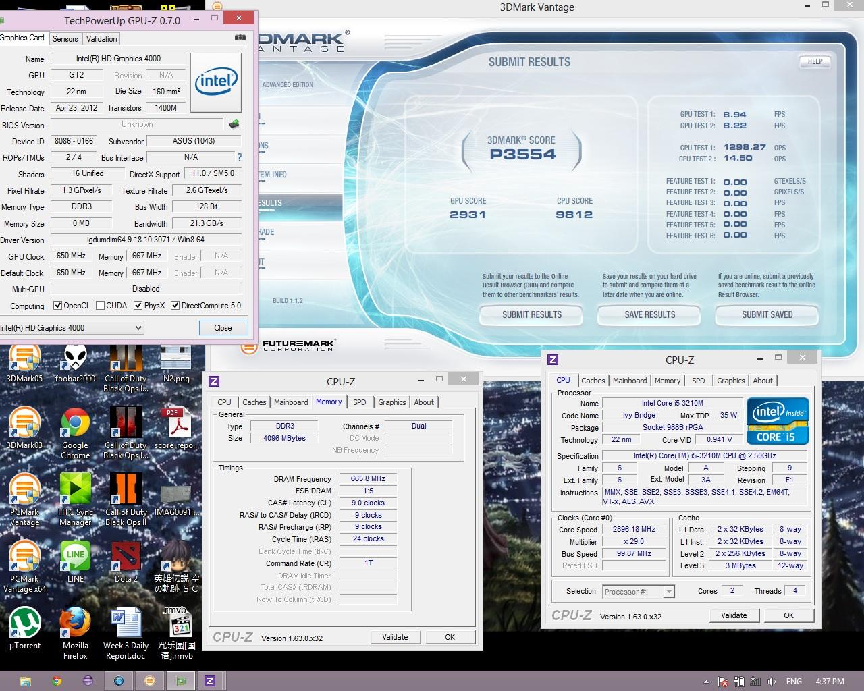Image resolution: width=864 pixels, height=691 pixels.
Task: Click the battery power icon in tray
Action: click(x=740, y=682)
